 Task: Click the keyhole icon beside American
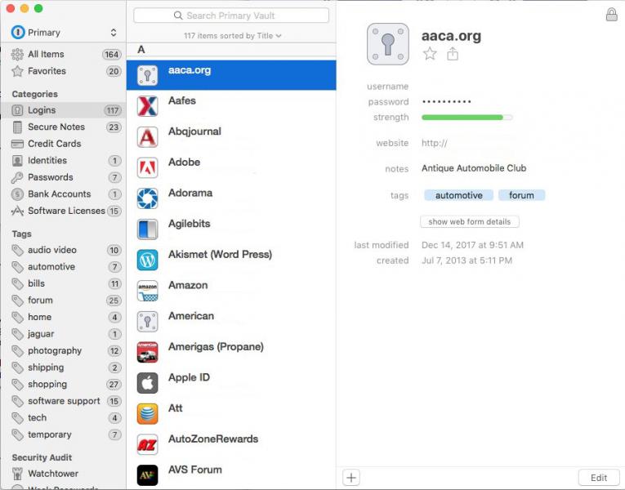pos(148,322)
